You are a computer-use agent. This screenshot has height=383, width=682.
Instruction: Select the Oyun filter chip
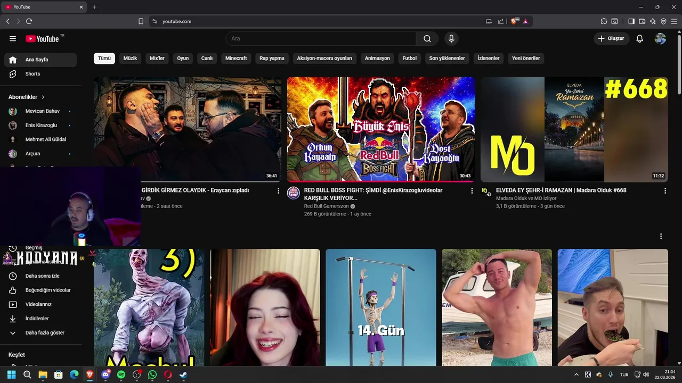tap(183, 59)
